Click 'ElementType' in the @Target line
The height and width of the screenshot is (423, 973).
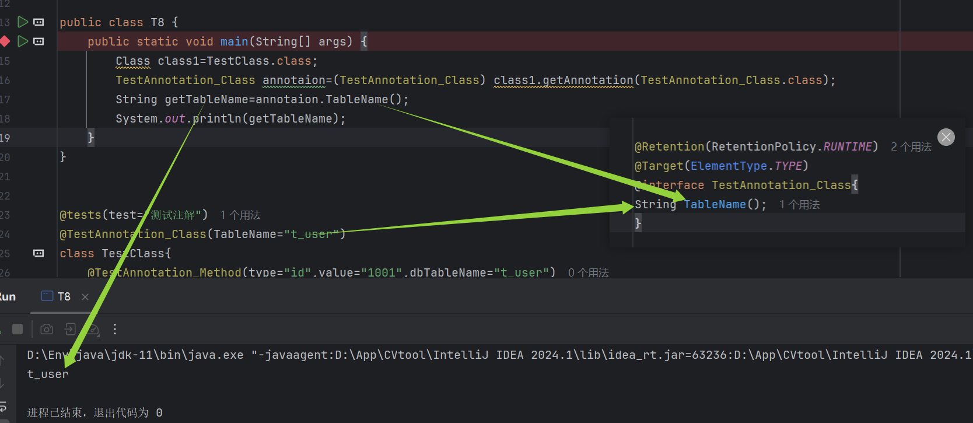(x=729, y=166)
